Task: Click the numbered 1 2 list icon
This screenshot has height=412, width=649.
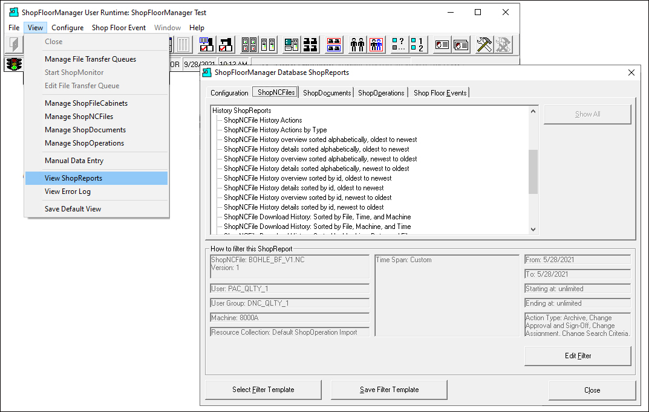Action: point(417,44)
